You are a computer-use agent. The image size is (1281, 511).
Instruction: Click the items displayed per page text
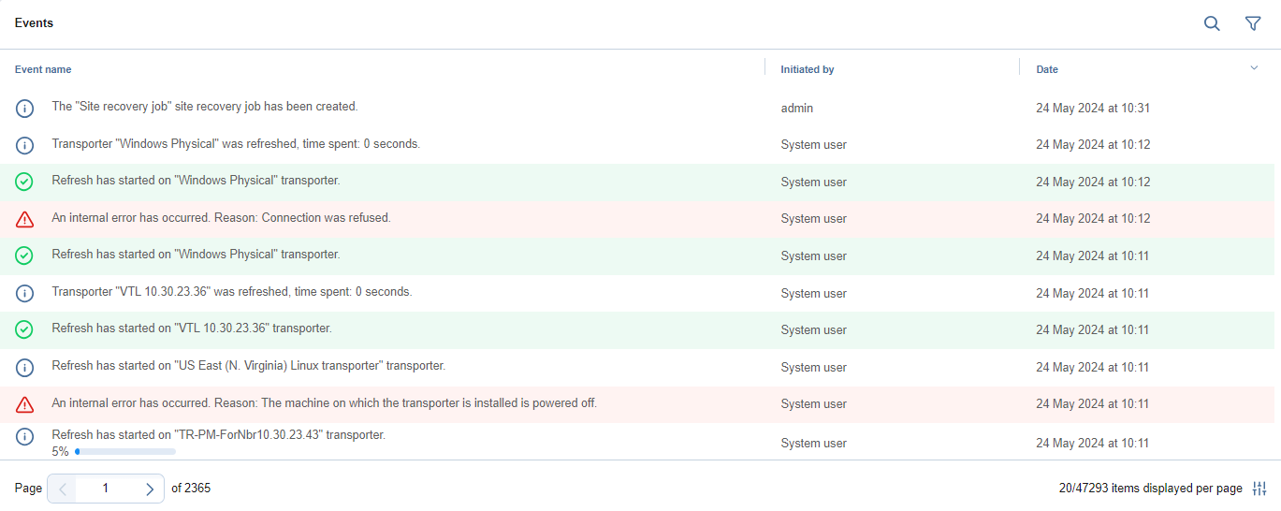tap(1150, 489)
